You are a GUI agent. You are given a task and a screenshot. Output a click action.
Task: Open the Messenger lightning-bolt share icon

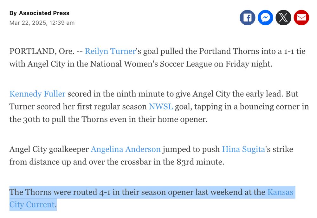click(265, 17)
